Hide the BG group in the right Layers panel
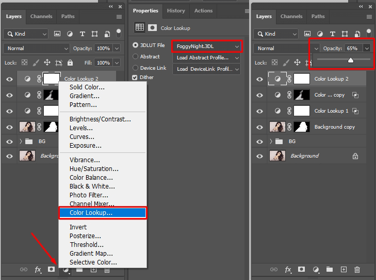376x280 pixels. [x=260, y=141]
